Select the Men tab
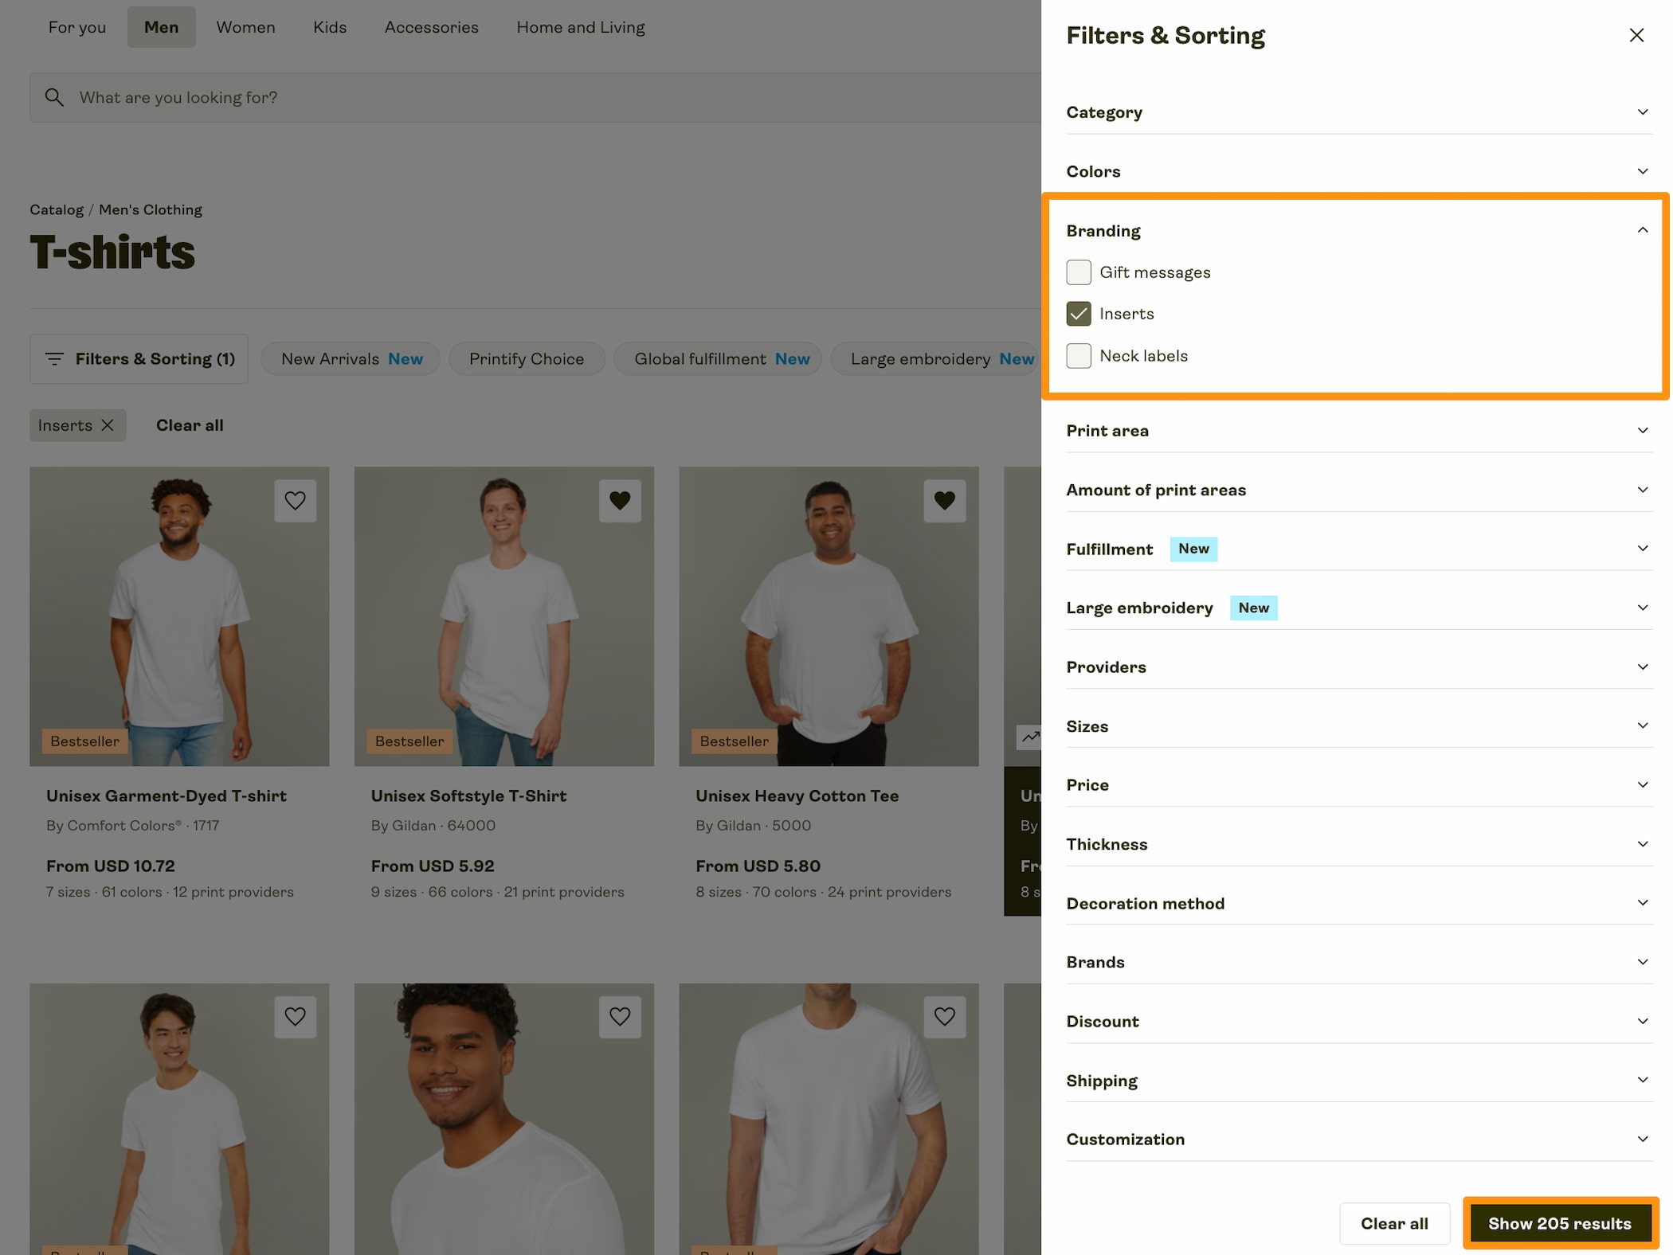Viewport: 1673px width, 1255px height. [161, 27]
